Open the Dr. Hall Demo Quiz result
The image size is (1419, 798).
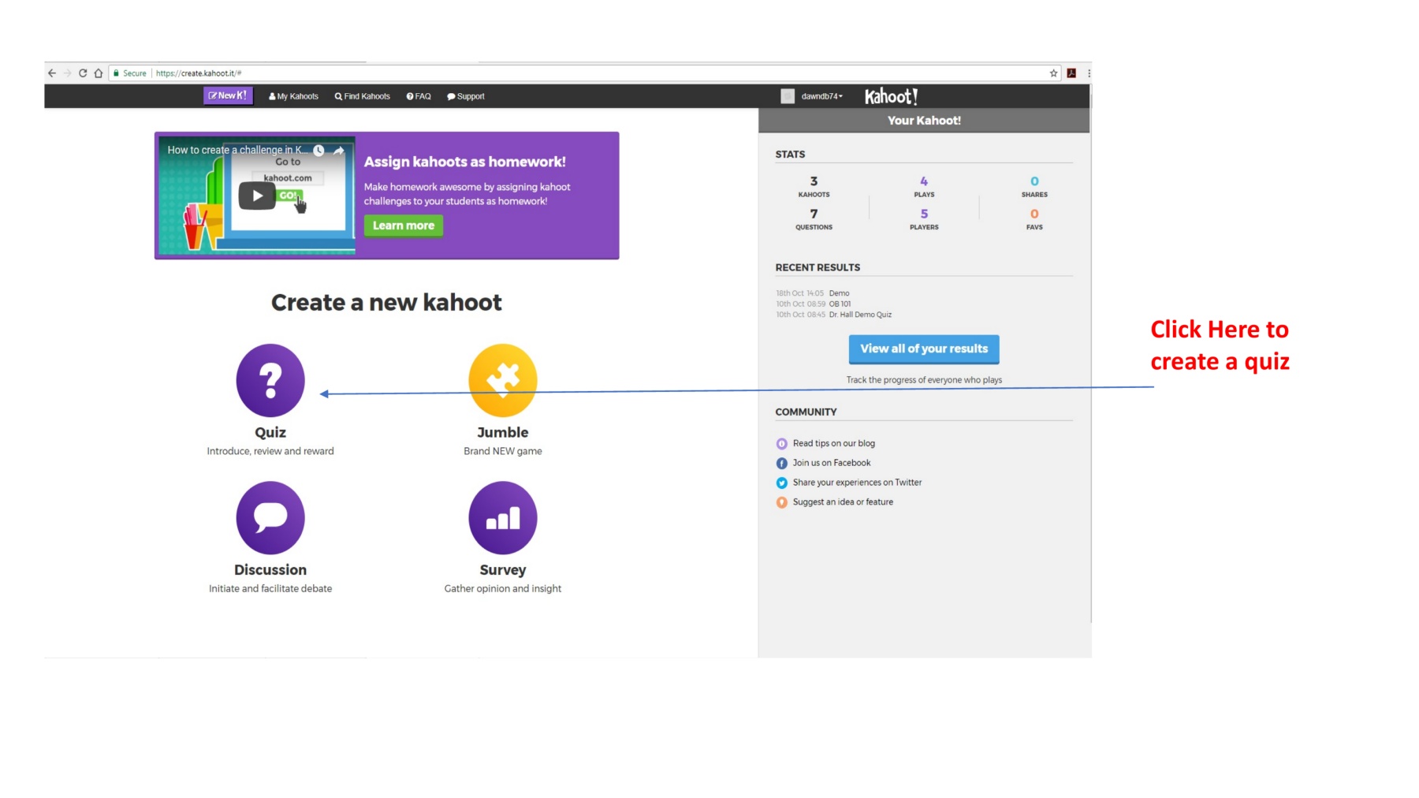(860, 315)
